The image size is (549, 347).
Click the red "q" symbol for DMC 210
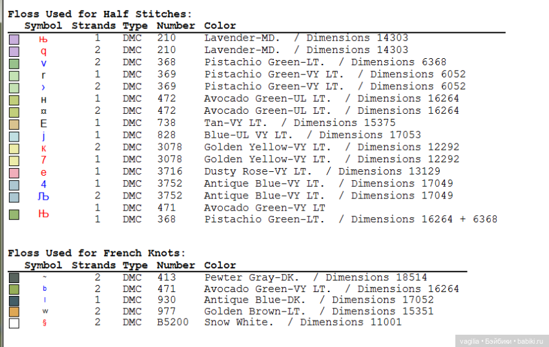click(43, 50)
